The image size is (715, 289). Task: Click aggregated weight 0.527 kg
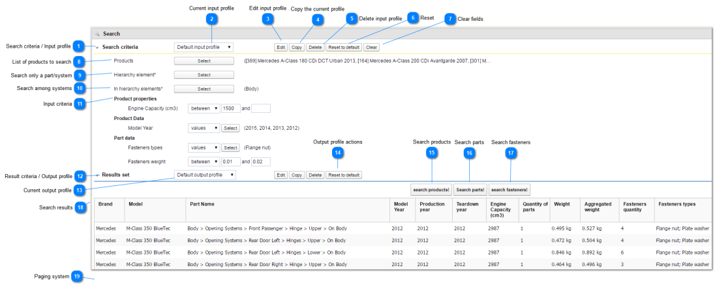592,228
